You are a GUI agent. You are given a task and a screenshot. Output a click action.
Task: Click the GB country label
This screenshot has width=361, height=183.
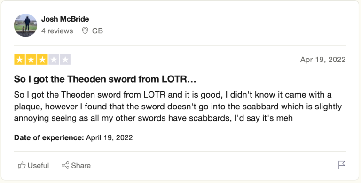tap(97, 31)
